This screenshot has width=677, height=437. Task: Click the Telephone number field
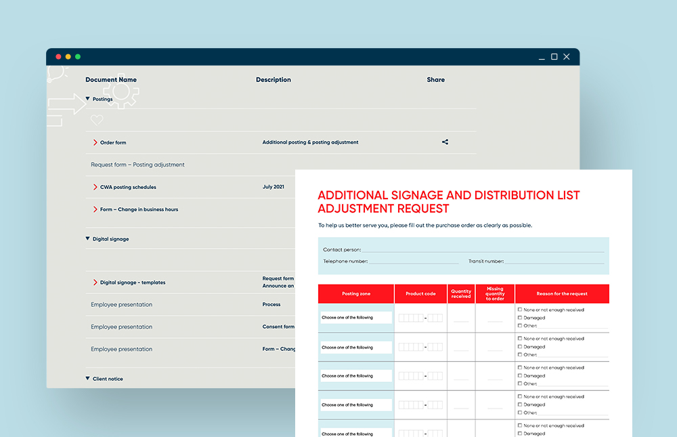point(414,261)
